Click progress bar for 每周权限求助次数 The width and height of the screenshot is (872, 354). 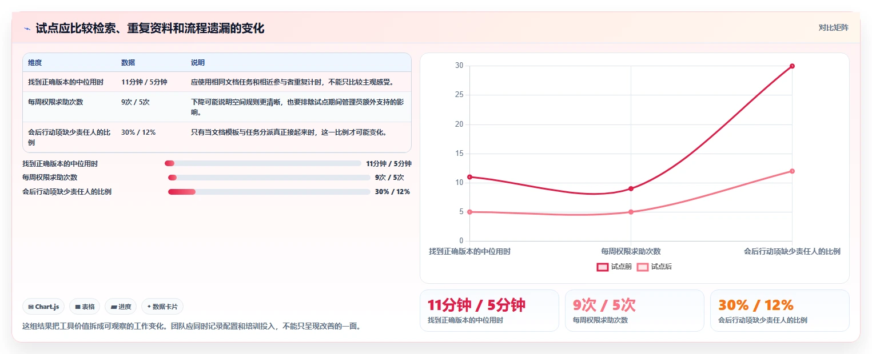click(269, 178)
